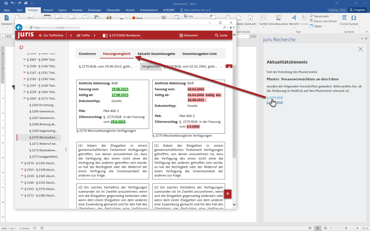
Task: Open the Gesamtausgaben-Liste tab
Action: [199, 54]
